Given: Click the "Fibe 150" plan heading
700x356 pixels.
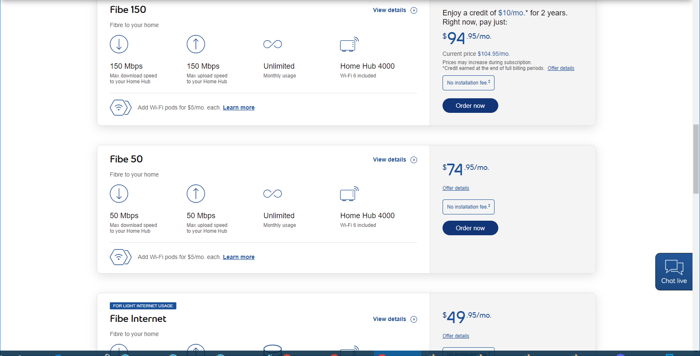Looking at the screenshot, I should (x=128, y=10).
